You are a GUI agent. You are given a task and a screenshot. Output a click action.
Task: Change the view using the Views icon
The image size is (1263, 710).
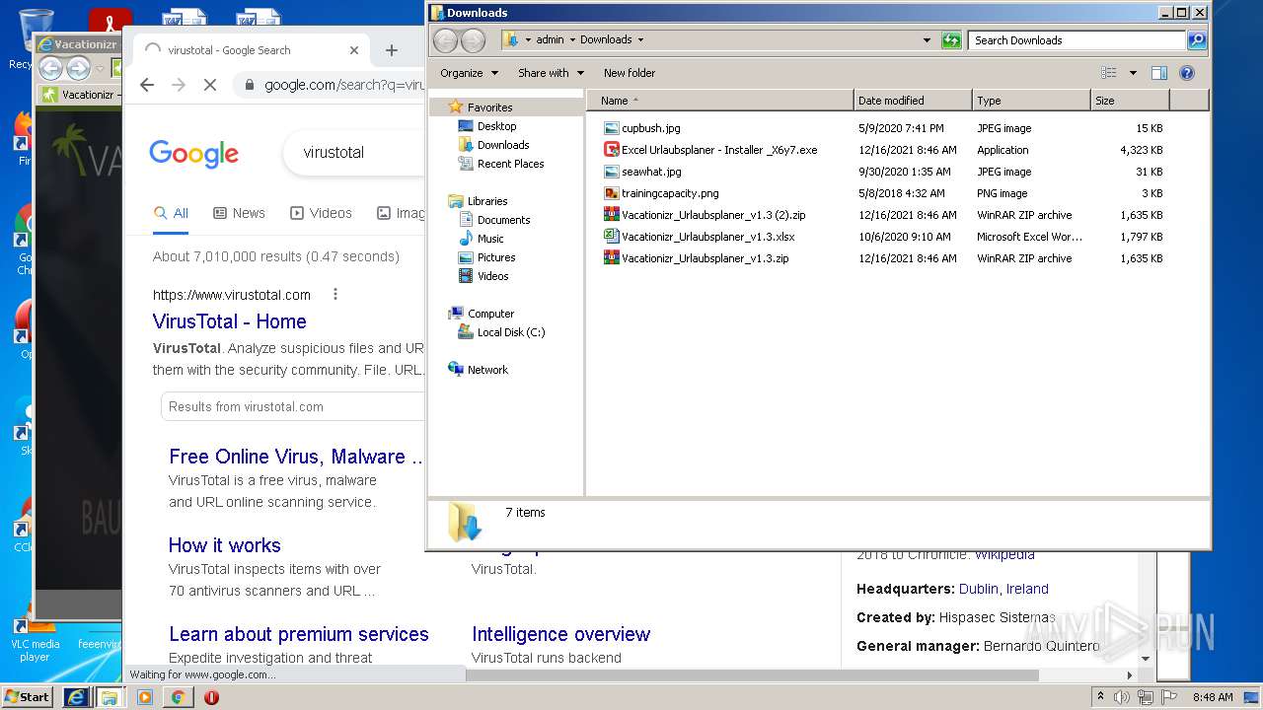pos(1109,73)
